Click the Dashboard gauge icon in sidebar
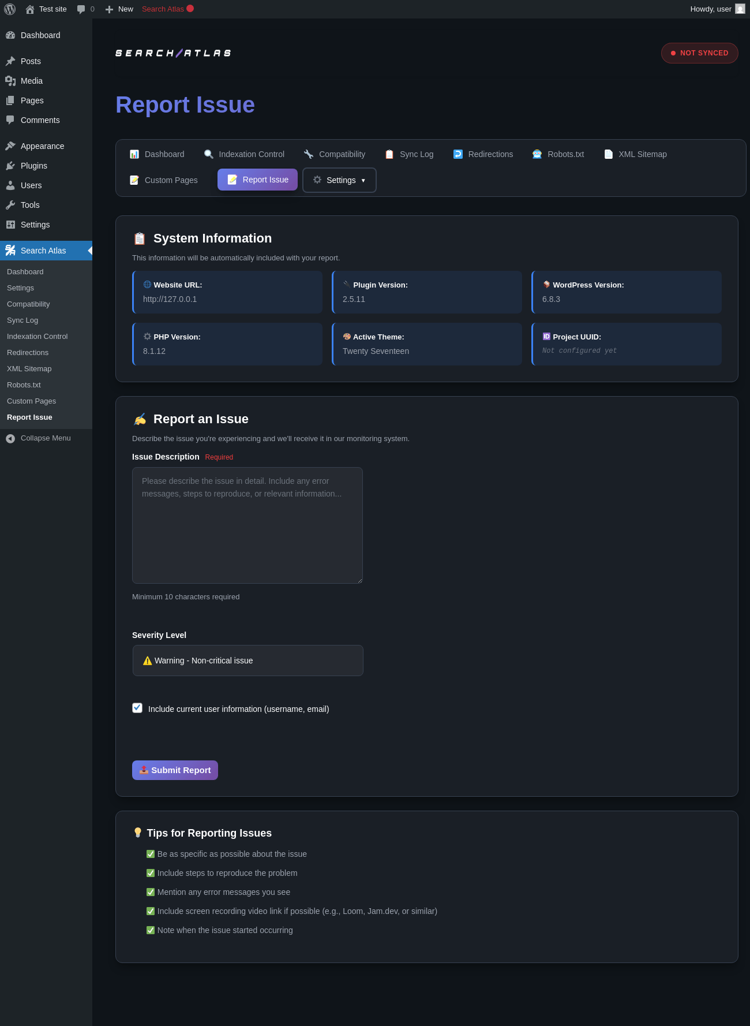Screen dimensions: 750x1026 10,35
